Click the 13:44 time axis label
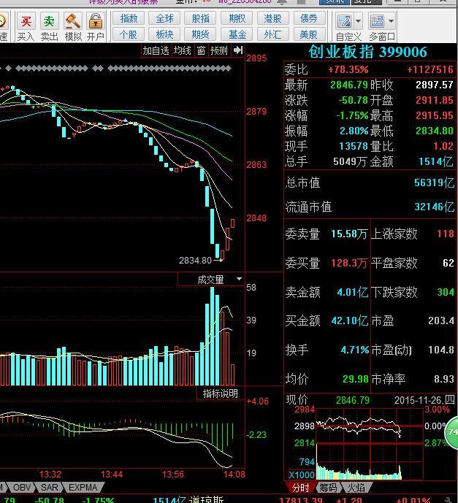Viewport: 458px width, 503px height. (x=112, y=474)
